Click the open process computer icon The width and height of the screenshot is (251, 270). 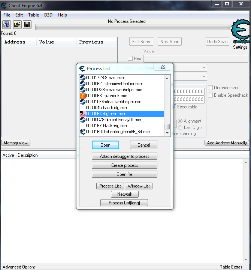6,25
